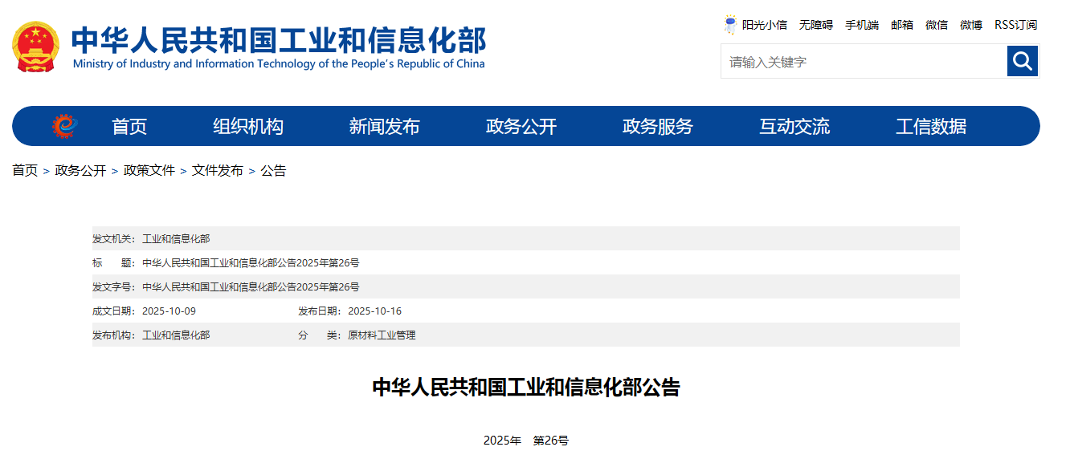Click the 发文机关 label

[114, 238]
